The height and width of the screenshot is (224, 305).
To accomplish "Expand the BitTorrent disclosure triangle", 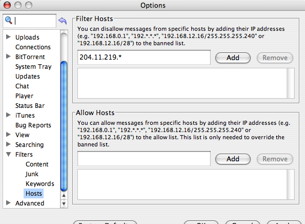I will click(x=8, y=57).
